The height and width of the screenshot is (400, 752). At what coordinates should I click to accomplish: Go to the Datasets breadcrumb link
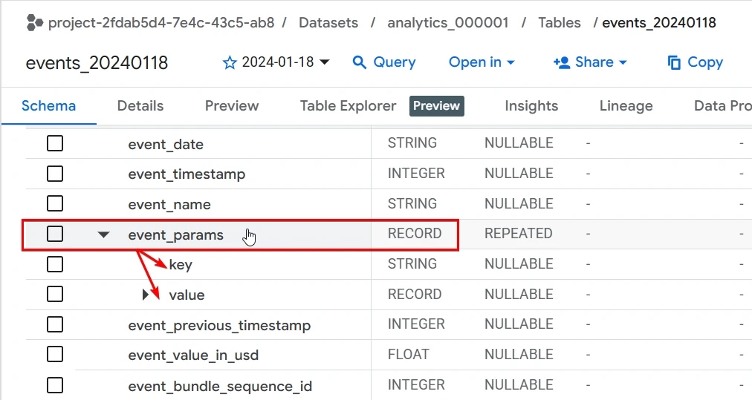coord(328,22)
